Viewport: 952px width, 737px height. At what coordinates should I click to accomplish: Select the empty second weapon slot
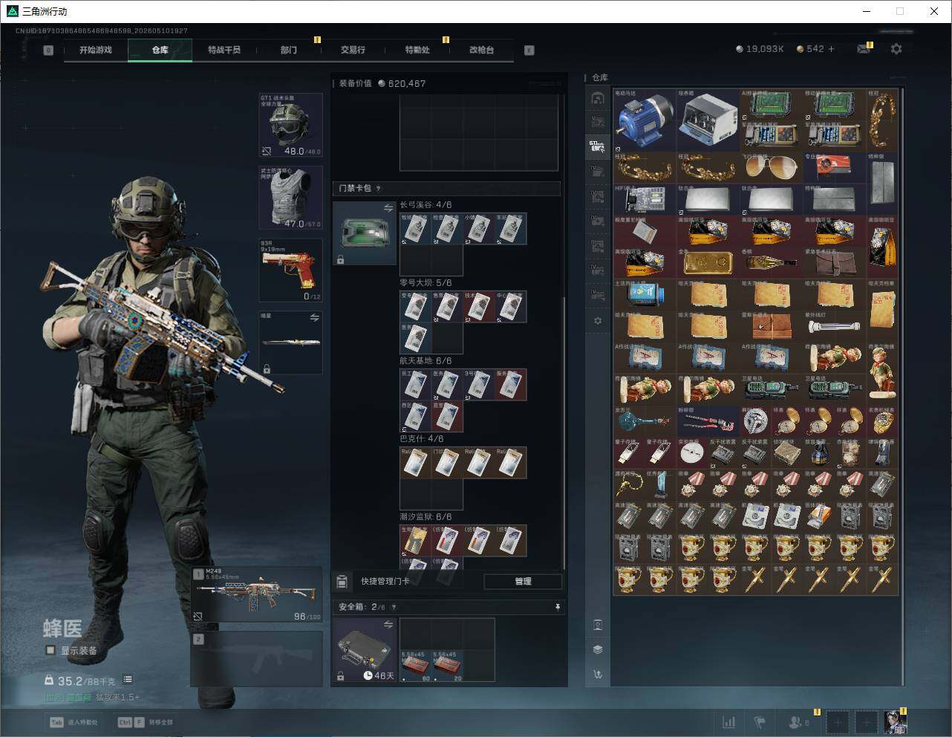pos(257,658)
